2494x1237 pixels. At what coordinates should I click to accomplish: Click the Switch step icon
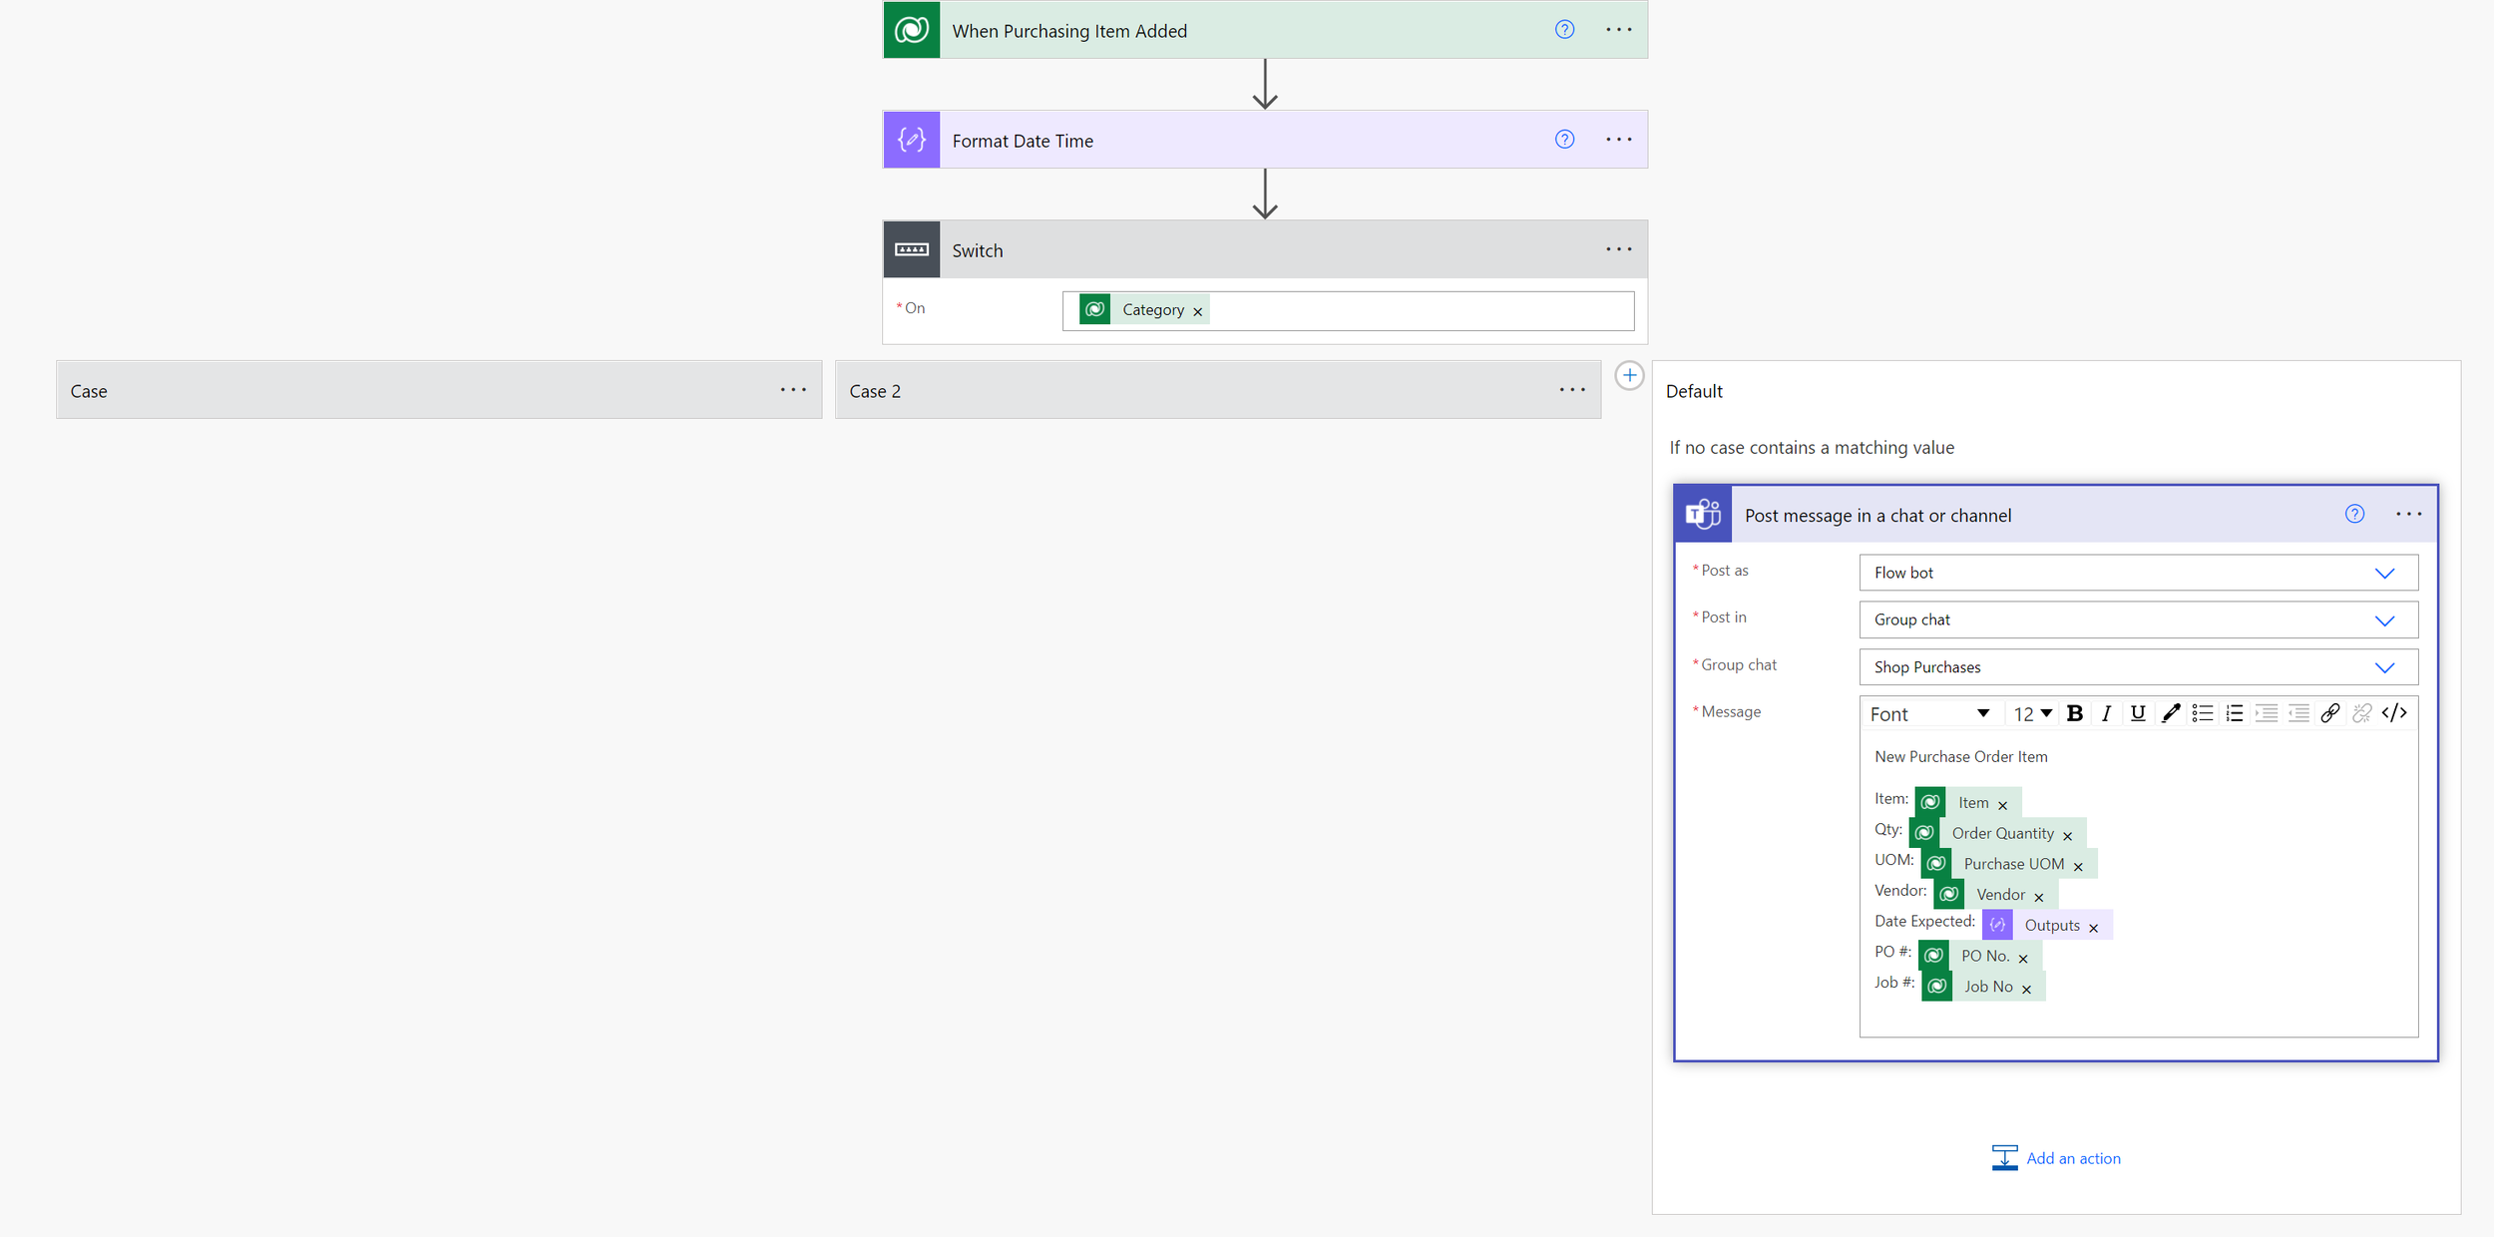(911, 249)
